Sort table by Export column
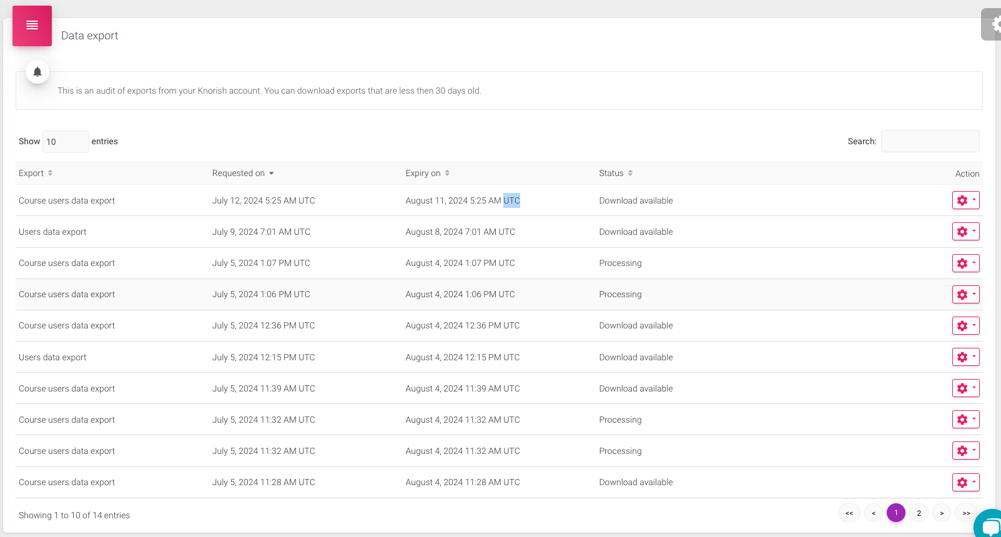 coord(36,173)
